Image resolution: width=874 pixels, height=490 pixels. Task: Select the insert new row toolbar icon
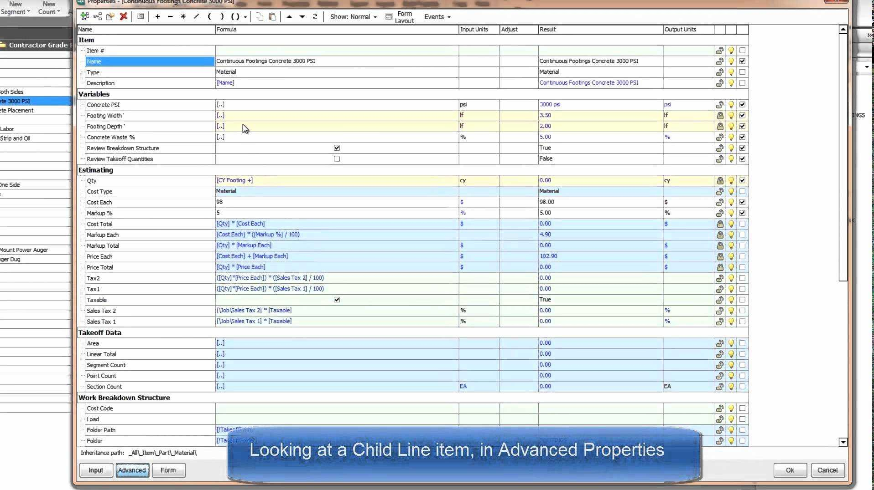pos(85,16)
